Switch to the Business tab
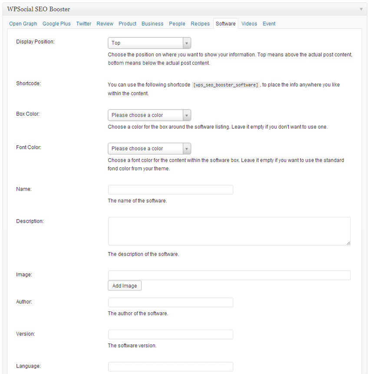Viewport: 369px width, 374px height. (x=152, y=24)
